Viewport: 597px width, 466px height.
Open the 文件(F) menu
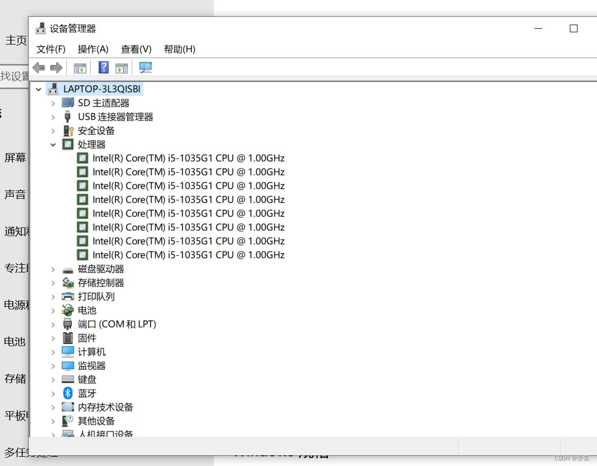(x=50, y=49)
